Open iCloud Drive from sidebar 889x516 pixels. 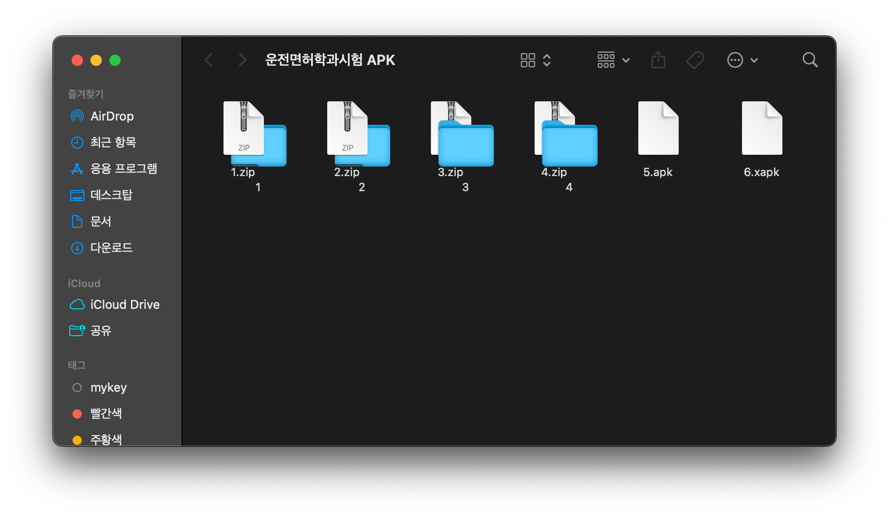tap(124, 305)
